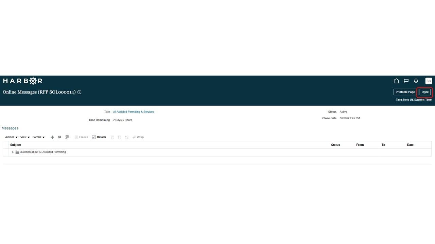This screenshot has width=435, height=244.
Task: Open the AI-Assisted Permitting & Services link
Action: [x=134, y=112]
